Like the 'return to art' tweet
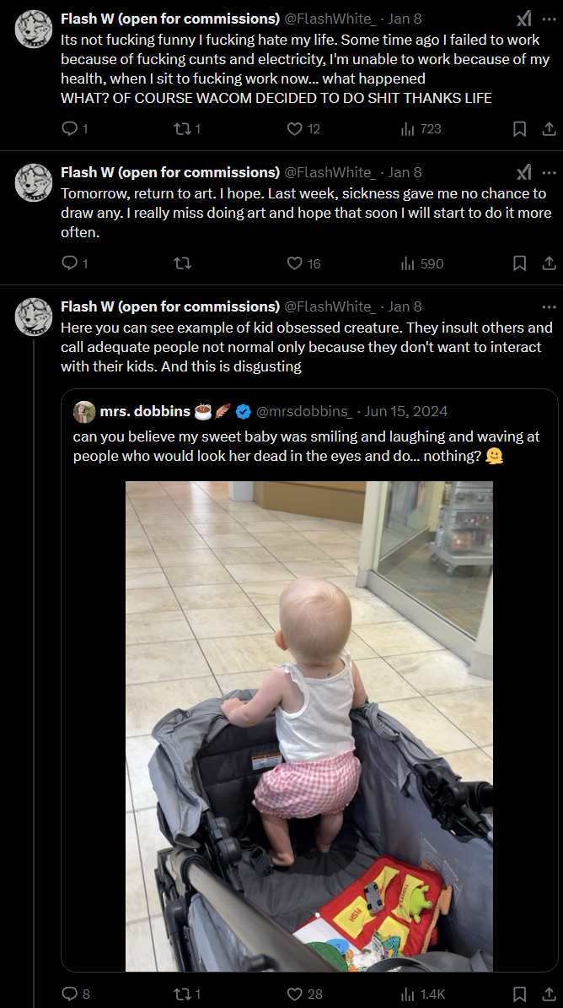 tap(295, 263)
